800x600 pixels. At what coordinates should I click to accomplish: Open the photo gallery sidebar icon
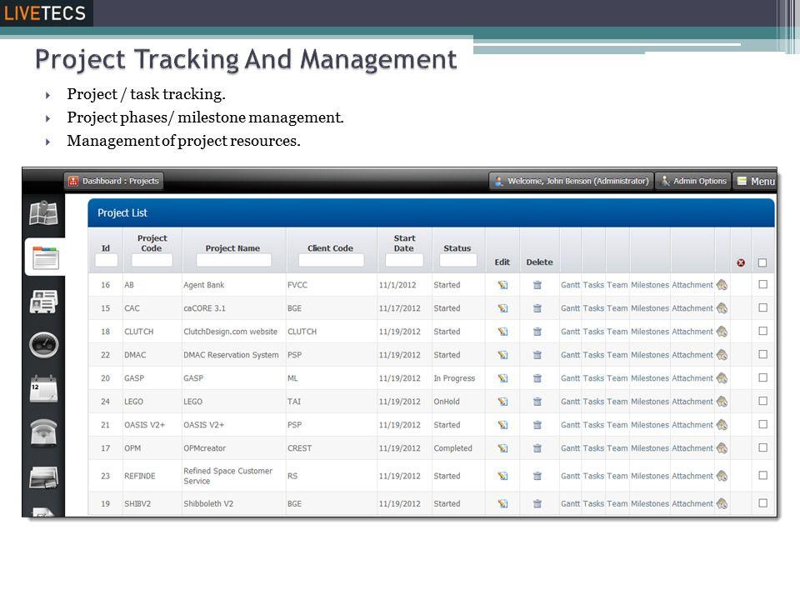coord(43,477)
